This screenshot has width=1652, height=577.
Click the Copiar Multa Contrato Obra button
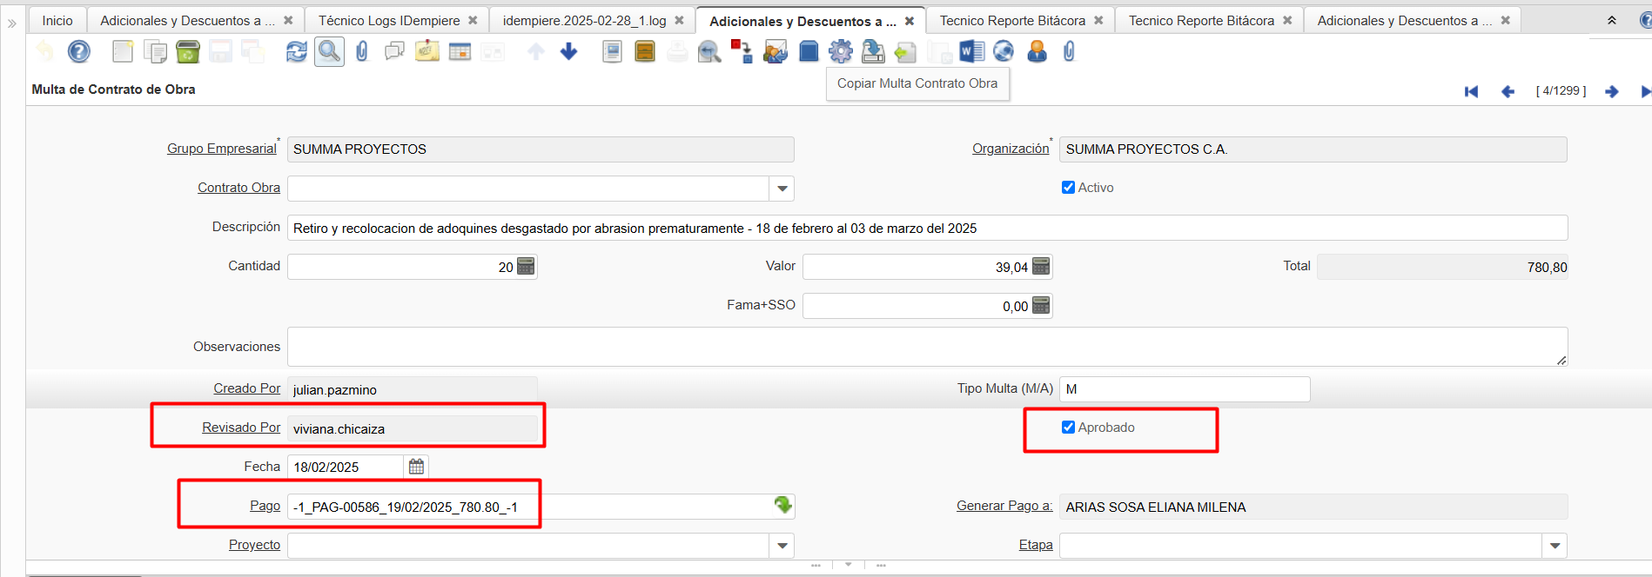coord(917,83)
